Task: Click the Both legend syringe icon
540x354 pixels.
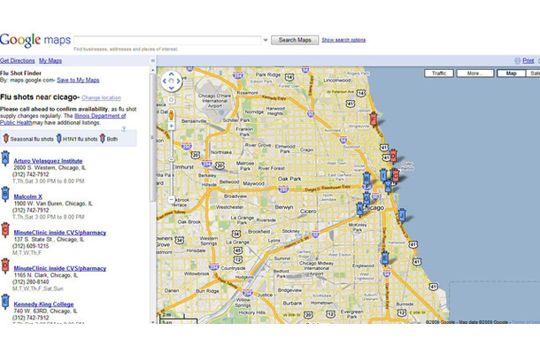Action: [x=103, y=138]
